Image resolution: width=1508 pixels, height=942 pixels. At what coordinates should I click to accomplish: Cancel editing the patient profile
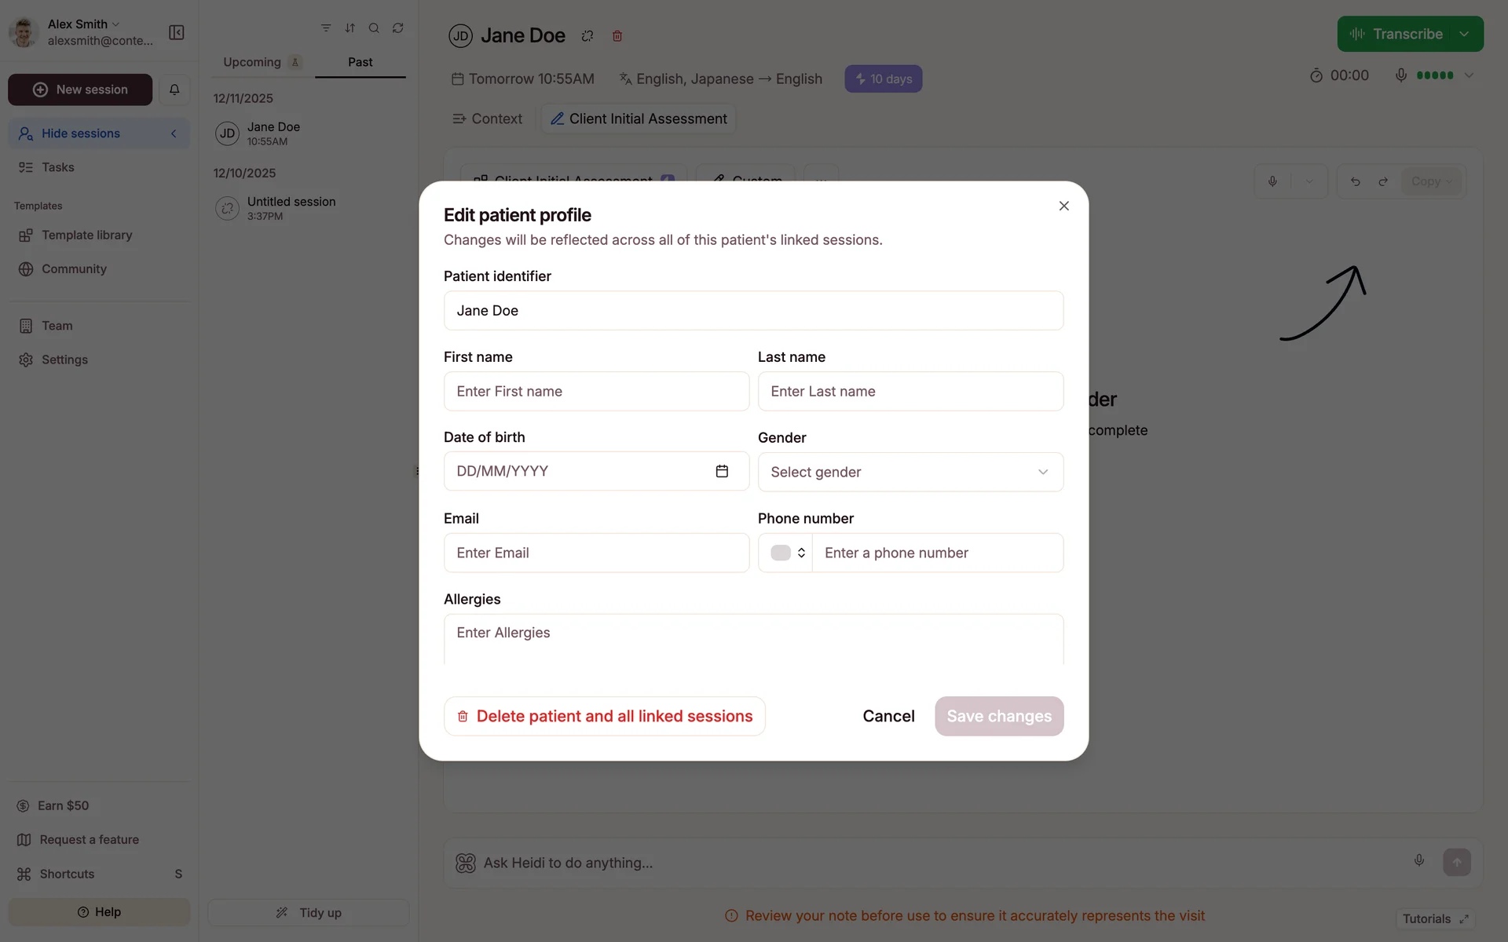tap(888, 716)
